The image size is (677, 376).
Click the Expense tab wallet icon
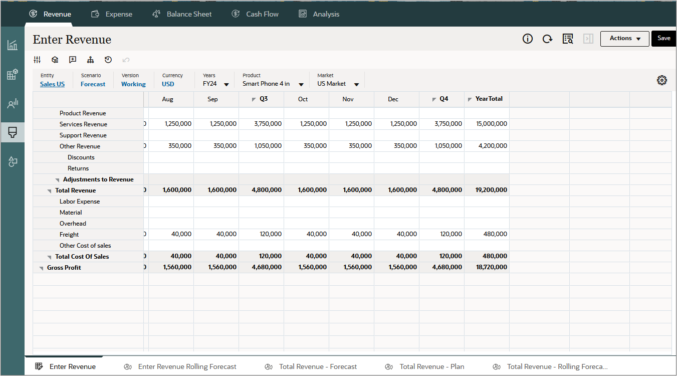coord(95,14)
